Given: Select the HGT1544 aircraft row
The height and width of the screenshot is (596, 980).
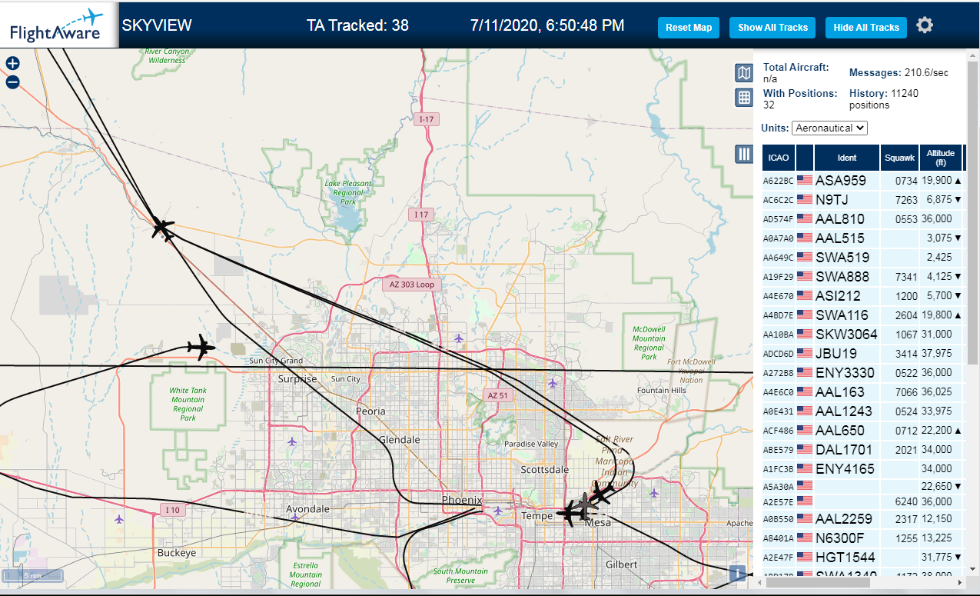Looking at the screenshot, I should 862,558.
